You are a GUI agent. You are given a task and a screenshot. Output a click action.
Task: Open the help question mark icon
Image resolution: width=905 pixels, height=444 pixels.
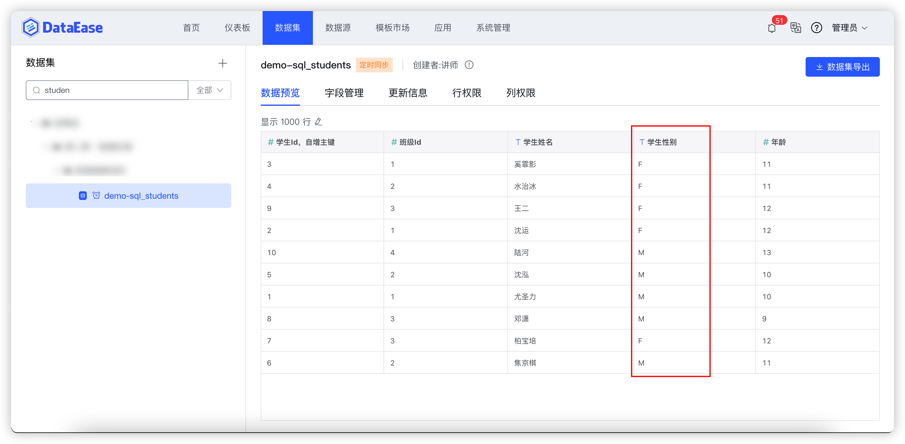(816, 28)
